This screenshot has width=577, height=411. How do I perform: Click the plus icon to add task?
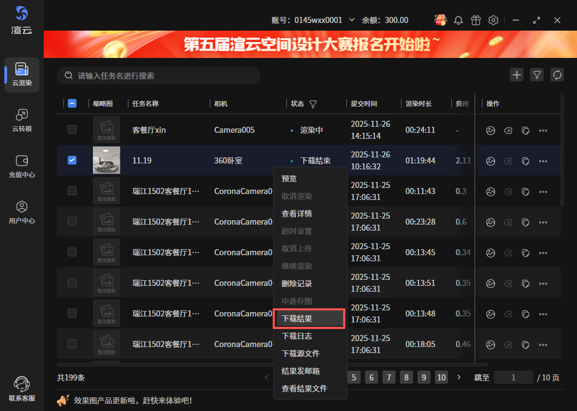click(x=516, y=75)
